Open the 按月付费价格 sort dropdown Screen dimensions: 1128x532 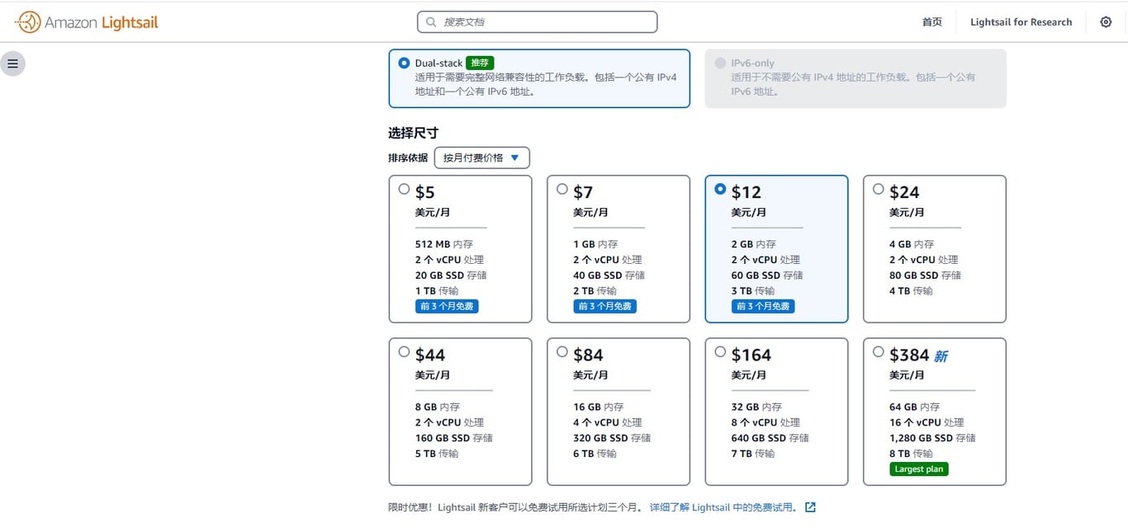pyautogui.click(x=482, y=158)
